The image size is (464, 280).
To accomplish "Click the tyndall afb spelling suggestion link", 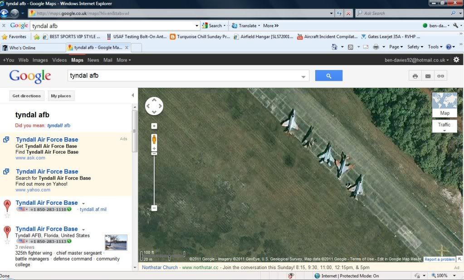I will click(x=59, y=126).
